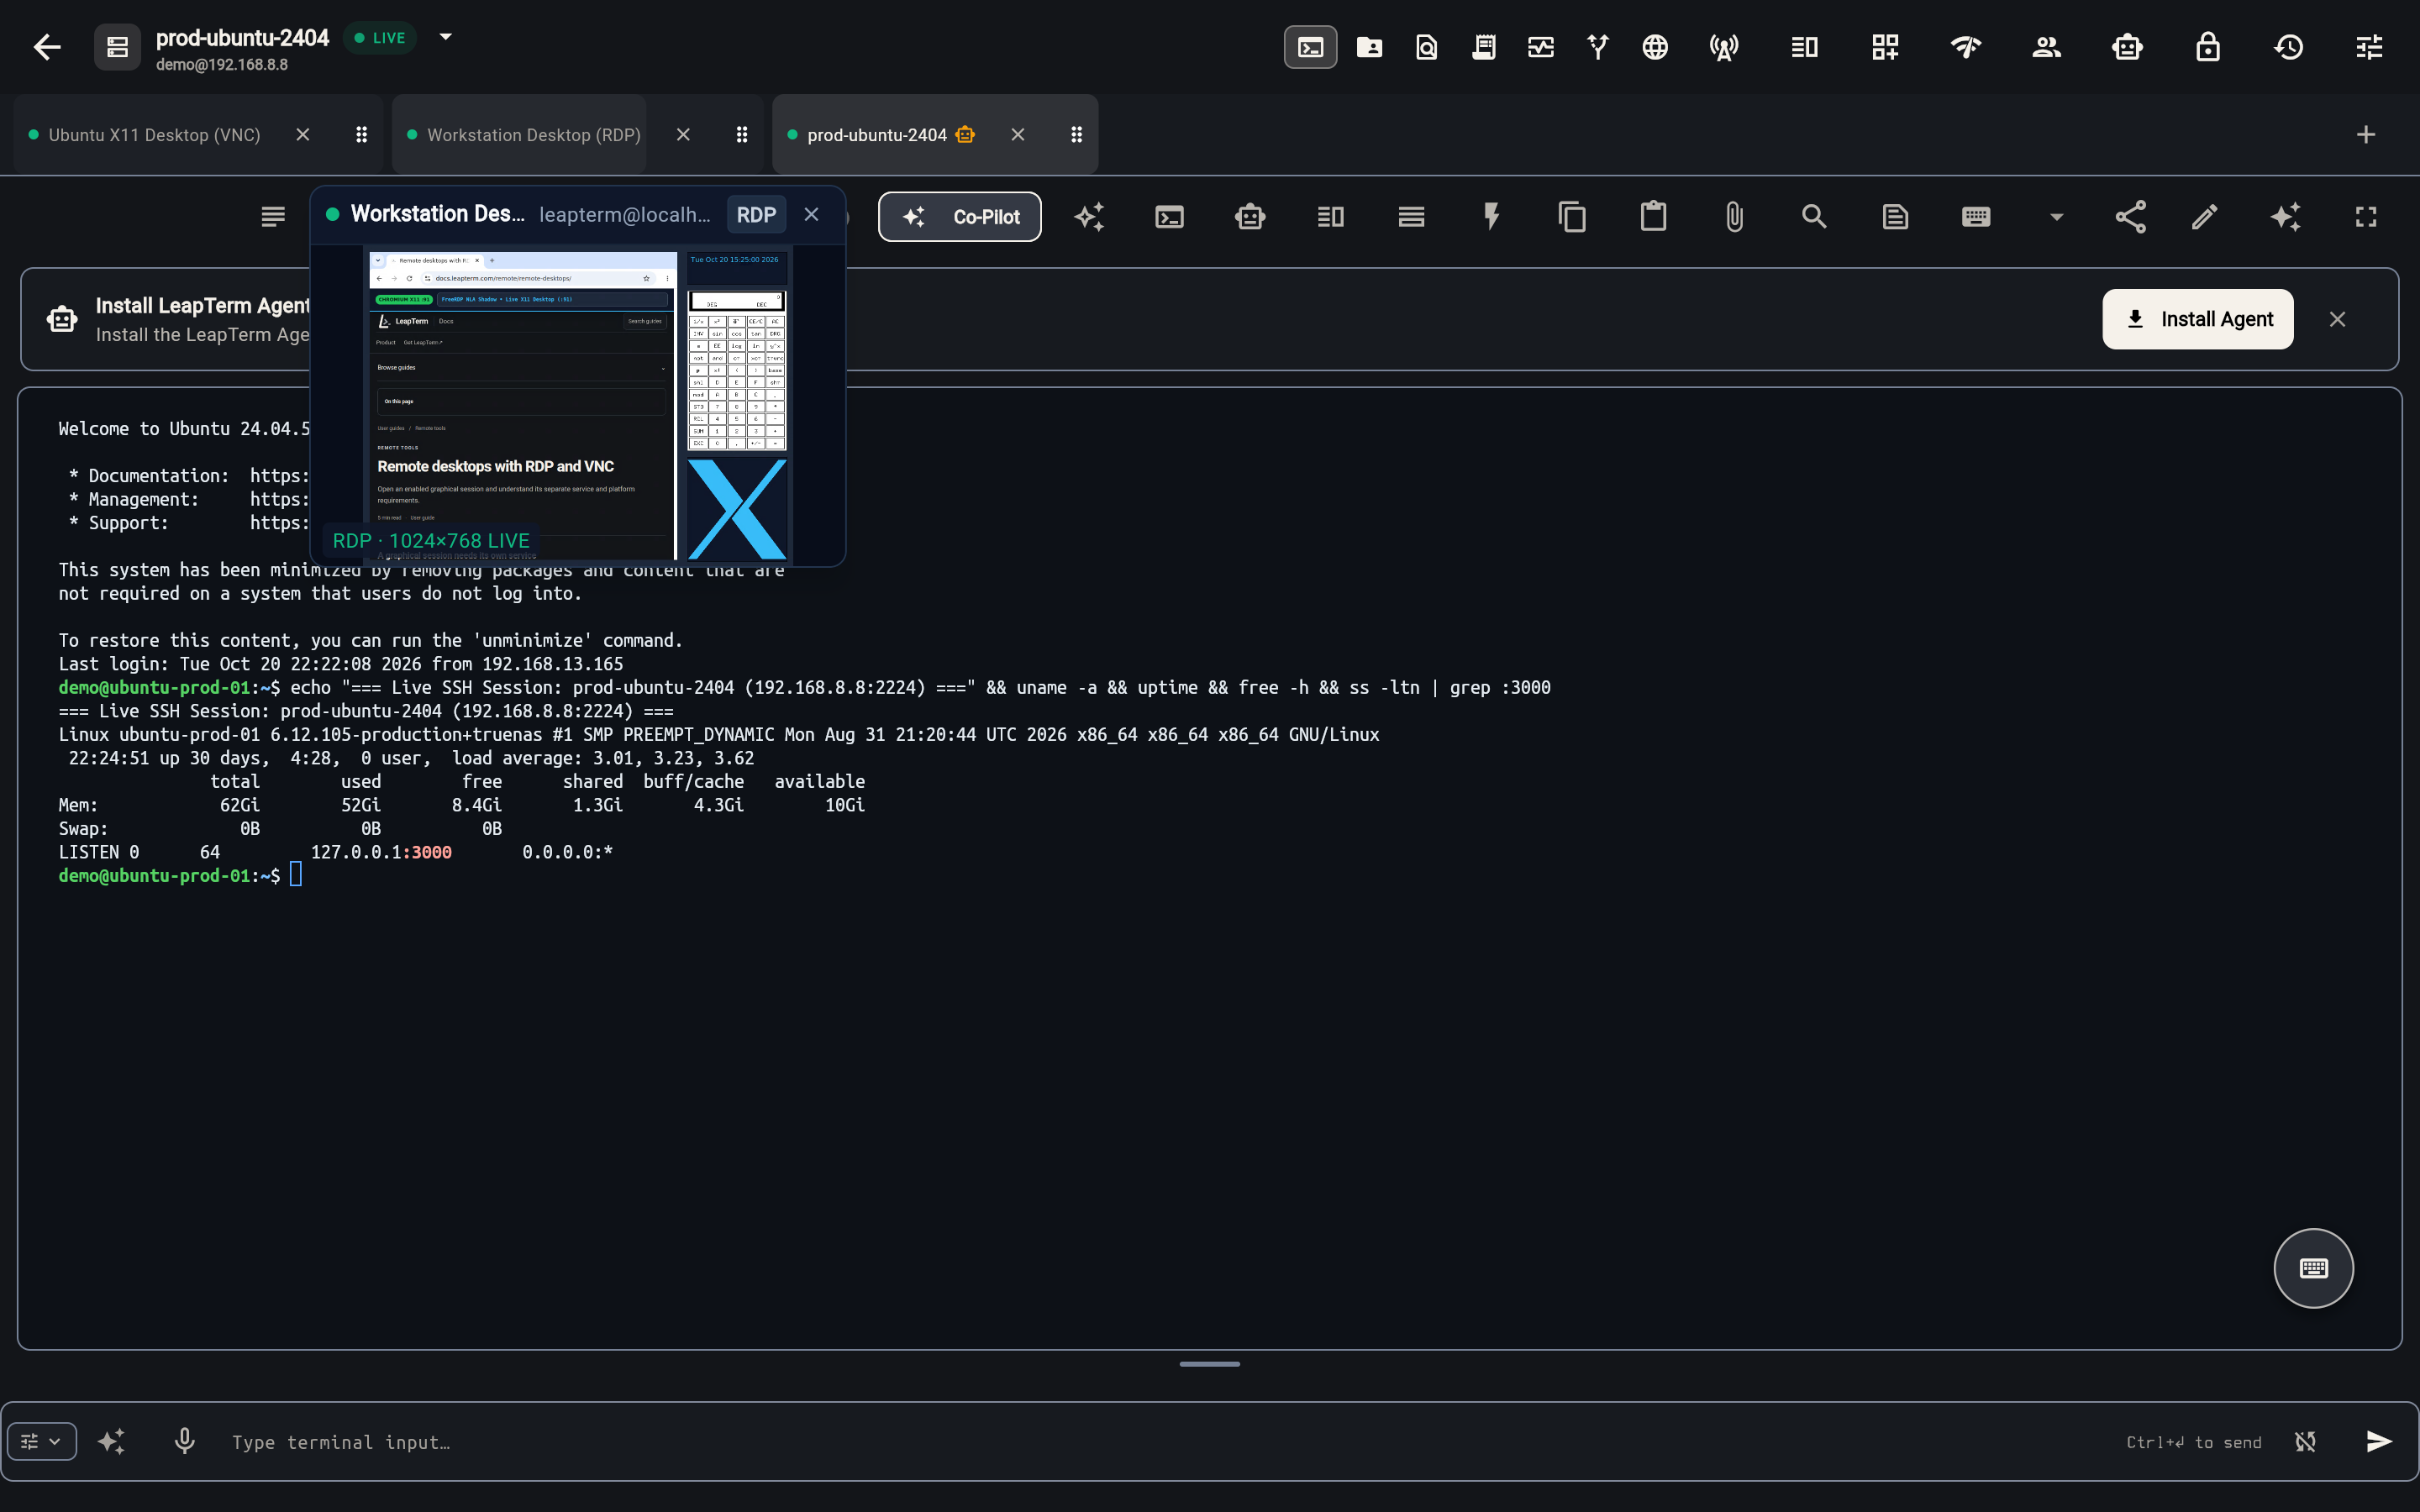Click the pencil edit icon
Screen dimensions: 2420x1512
(x=2204, y=217)
